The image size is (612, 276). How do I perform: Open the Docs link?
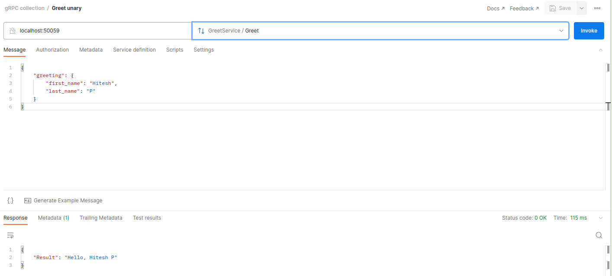click(x=496, y=8)
